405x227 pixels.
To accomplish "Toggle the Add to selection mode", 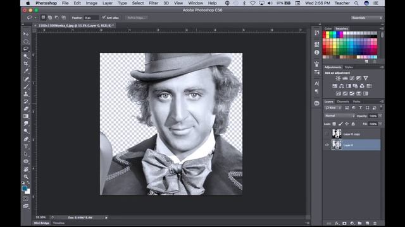I will click(x=50, y=18).
